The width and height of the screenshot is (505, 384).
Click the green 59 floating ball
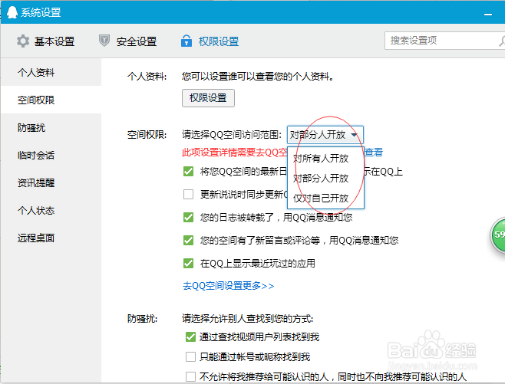498,235
